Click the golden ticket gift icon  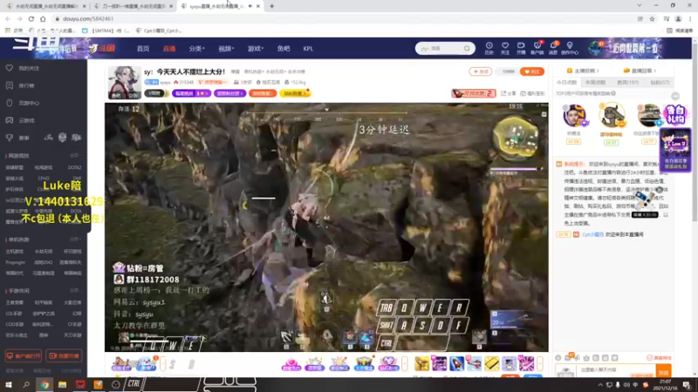(x=491, y=363)
